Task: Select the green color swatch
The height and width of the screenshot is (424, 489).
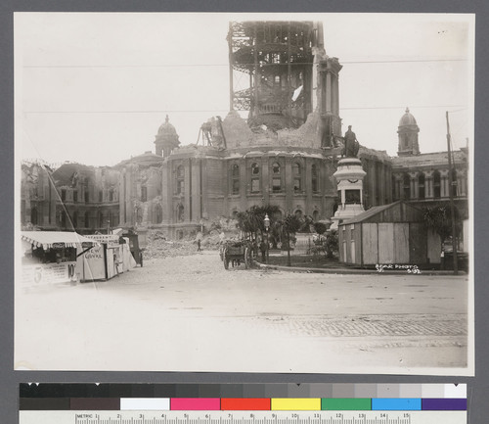Action: tap(346, 404)
